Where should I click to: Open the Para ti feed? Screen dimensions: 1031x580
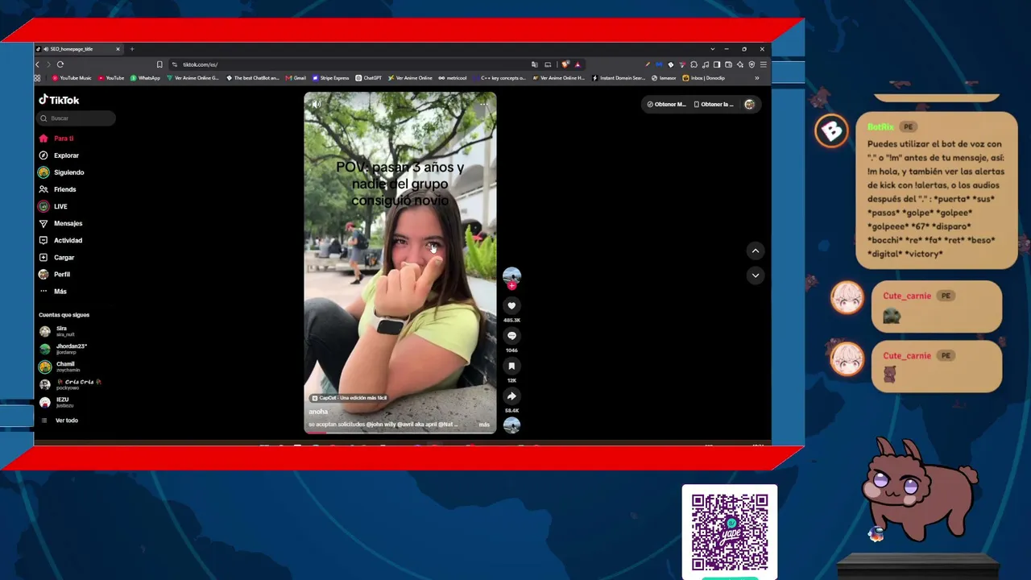(56, 139)
